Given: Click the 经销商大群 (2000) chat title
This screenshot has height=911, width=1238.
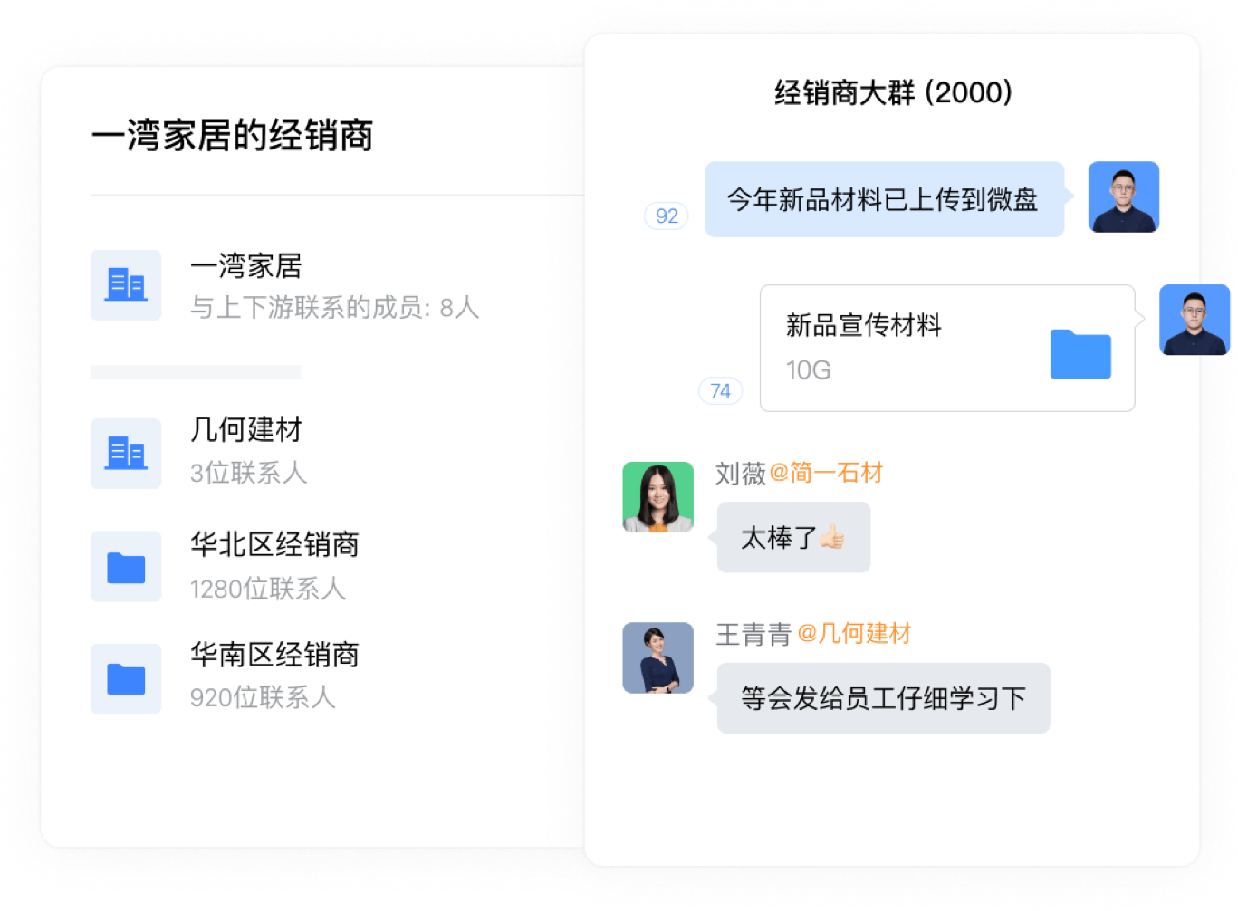Looking at the screenshot, I should click(x=893, y=92).
